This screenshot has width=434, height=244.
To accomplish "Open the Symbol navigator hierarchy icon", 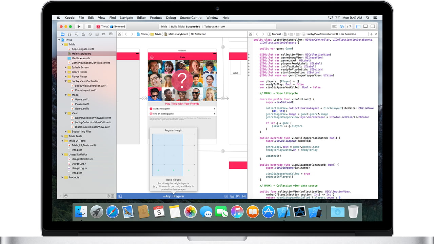I will [x=69, y=34].
